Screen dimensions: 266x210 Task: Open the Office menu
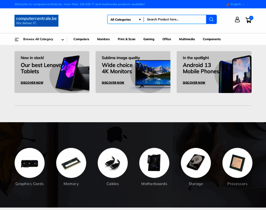[167, 39]
